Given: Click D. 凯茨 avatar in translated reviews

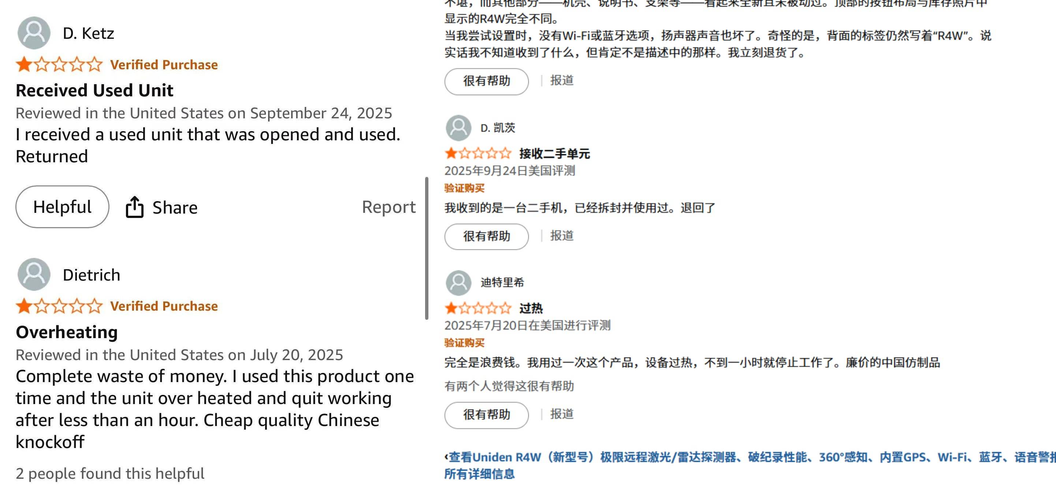Looking at the screenshot, I should tap(458, 127).
